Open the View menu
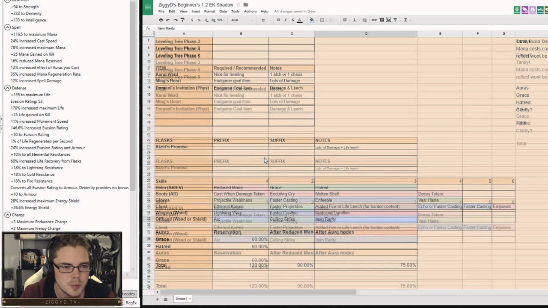The width and height of the screenshot is (548, 308). point(183,12)
